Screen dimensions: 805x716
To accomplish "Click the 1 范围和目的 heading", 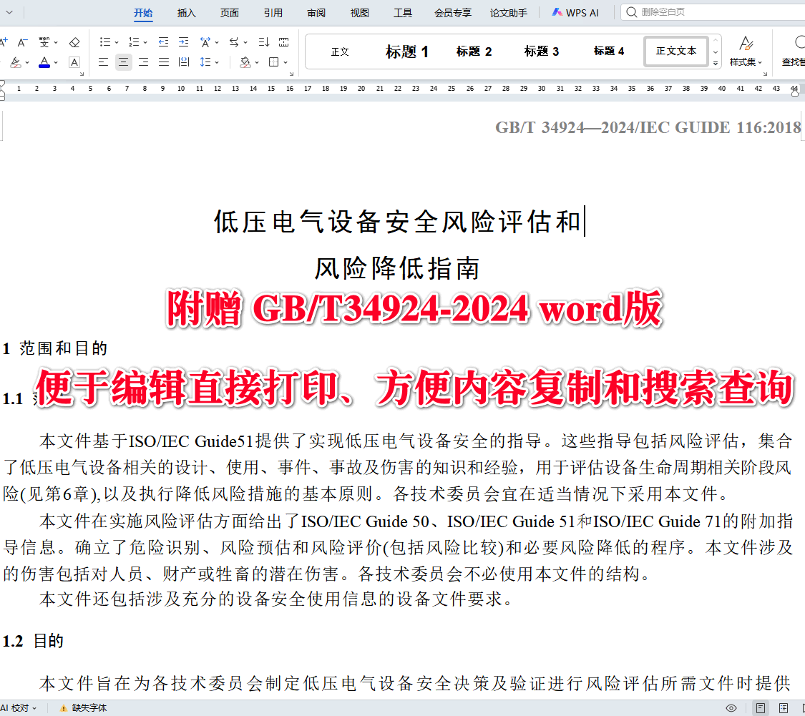I will pyautogui.click(x=55, y=348).
